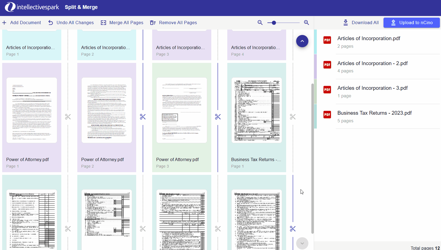
Task: Click Remove All Pages
Action: (174, 23)
